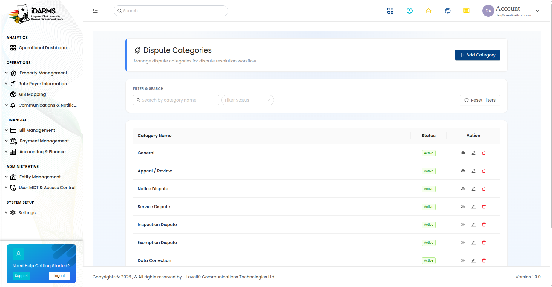The width and height of the screenshot is (552, 287).
Task: Focus the top Search field
Action: (171, 11)
